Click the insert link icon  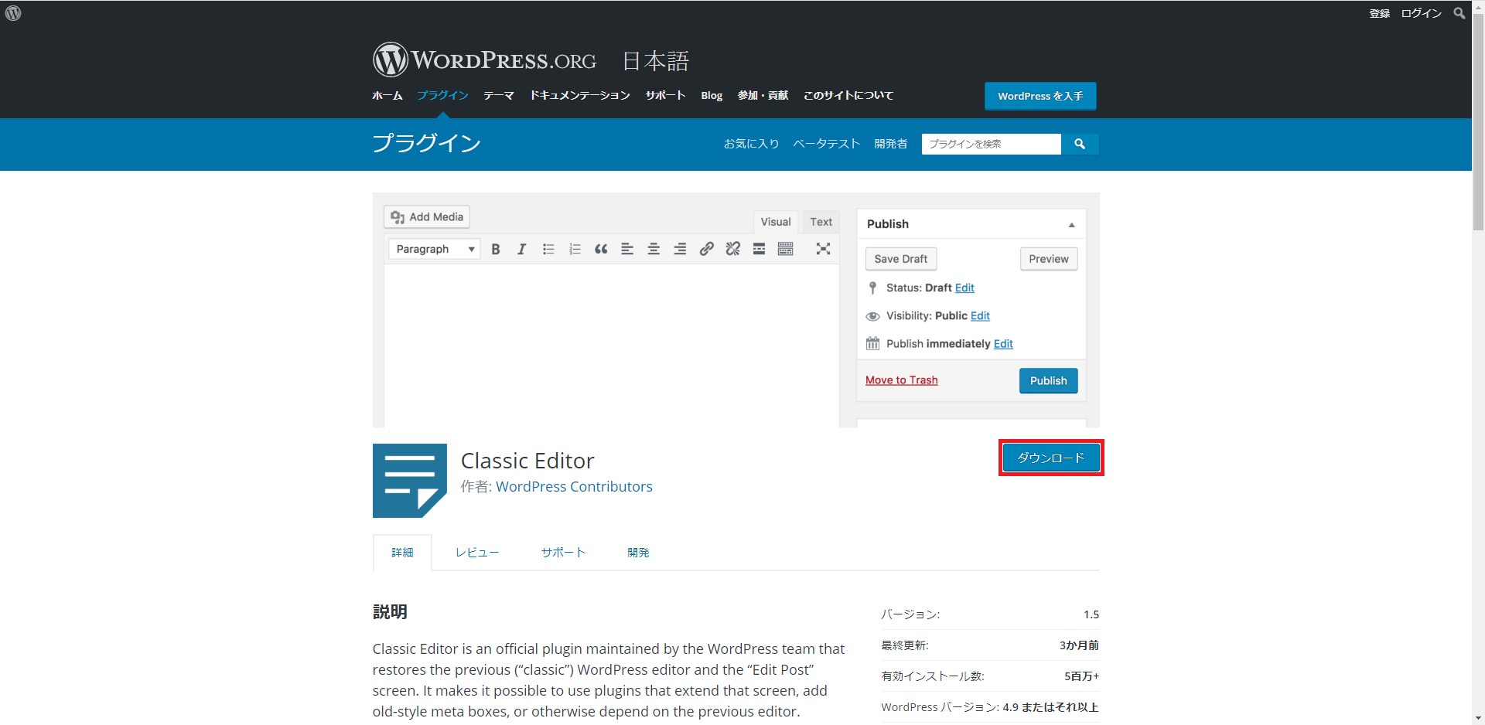pos(706,249)
